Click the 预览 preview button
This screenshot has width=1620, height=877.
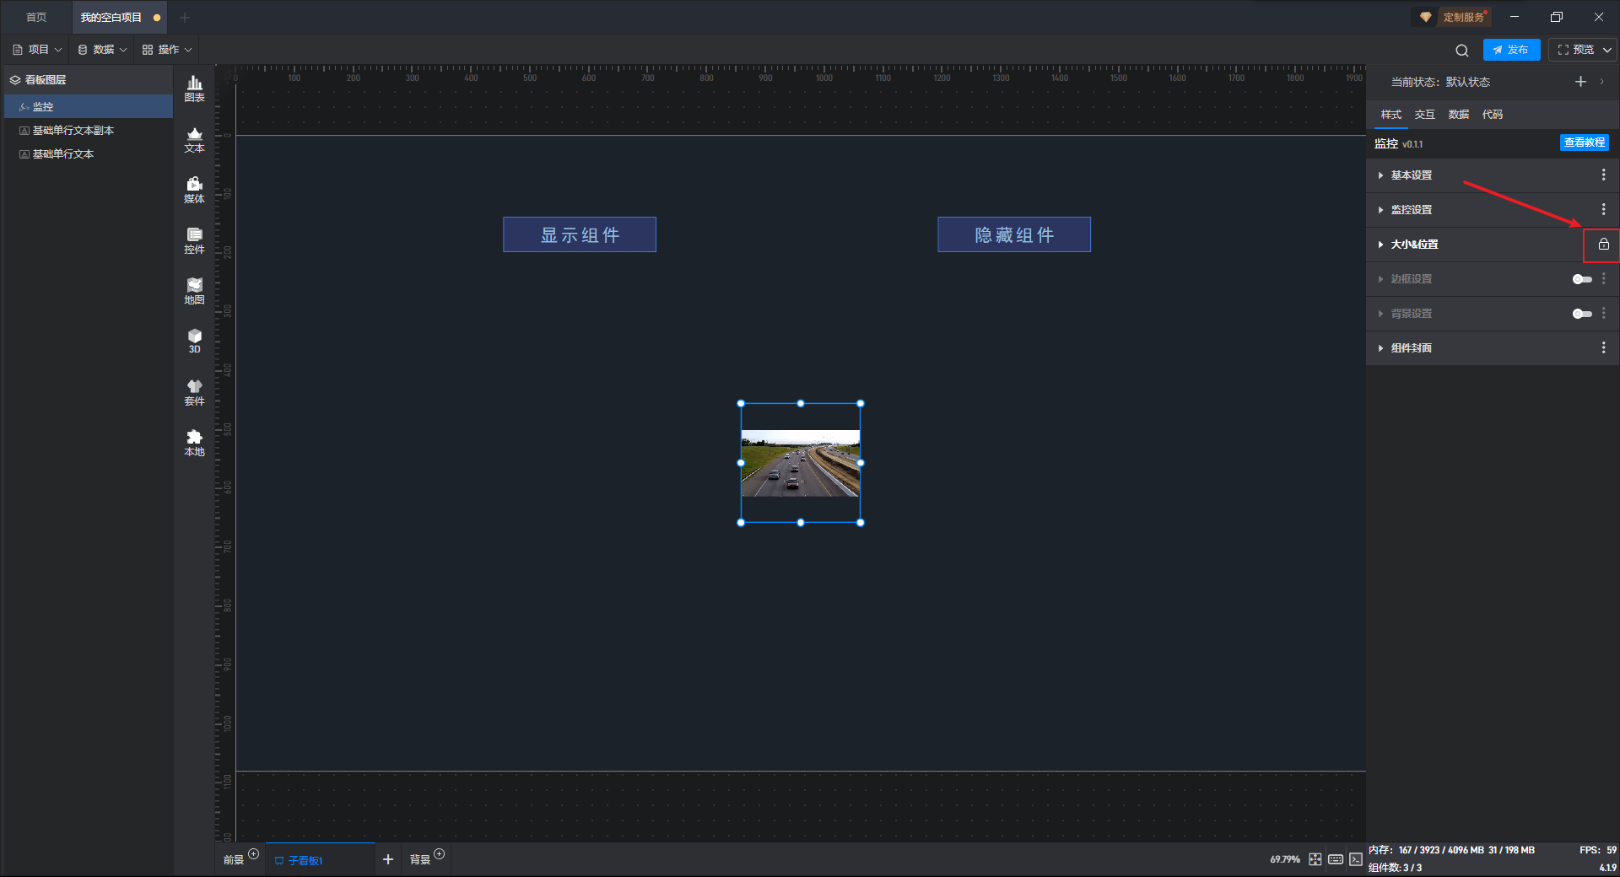1574,50
